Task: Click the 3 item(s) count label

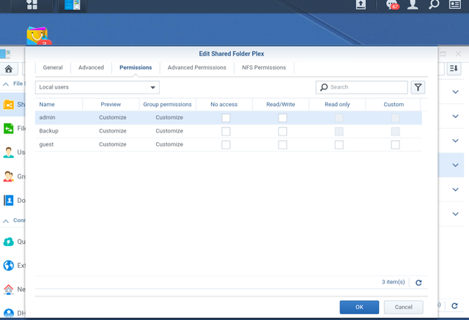Action: click(393, 282)
